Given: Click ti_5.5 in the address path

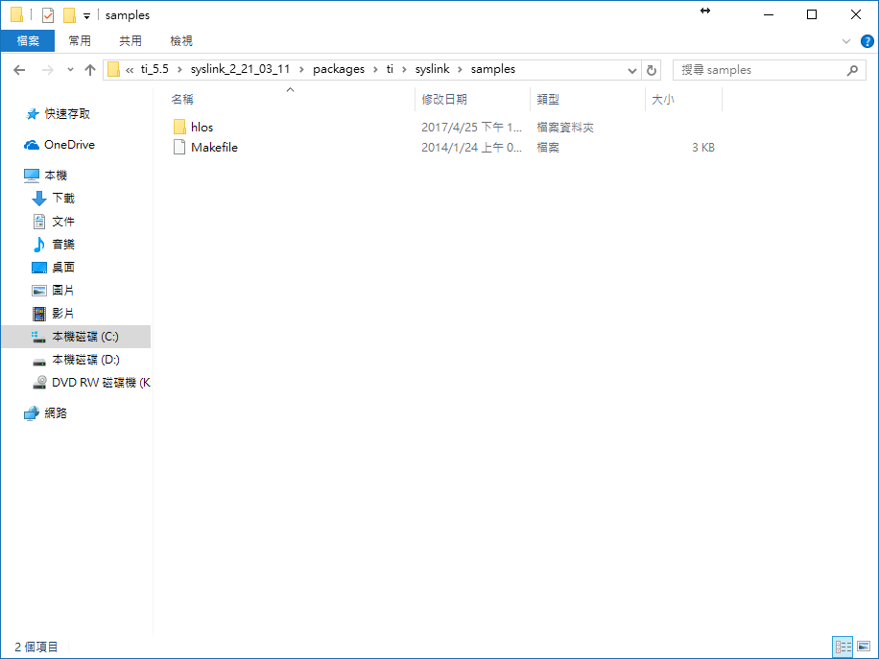Looking at the screenshot, I should [x=154, y=69].
